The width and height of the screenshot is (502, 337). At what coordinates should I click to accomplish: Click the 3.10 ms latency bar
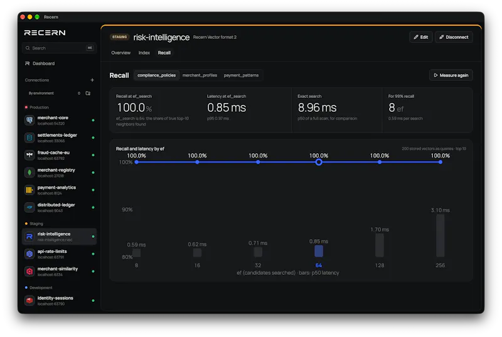pyautogui.click(x=441, y=235)
